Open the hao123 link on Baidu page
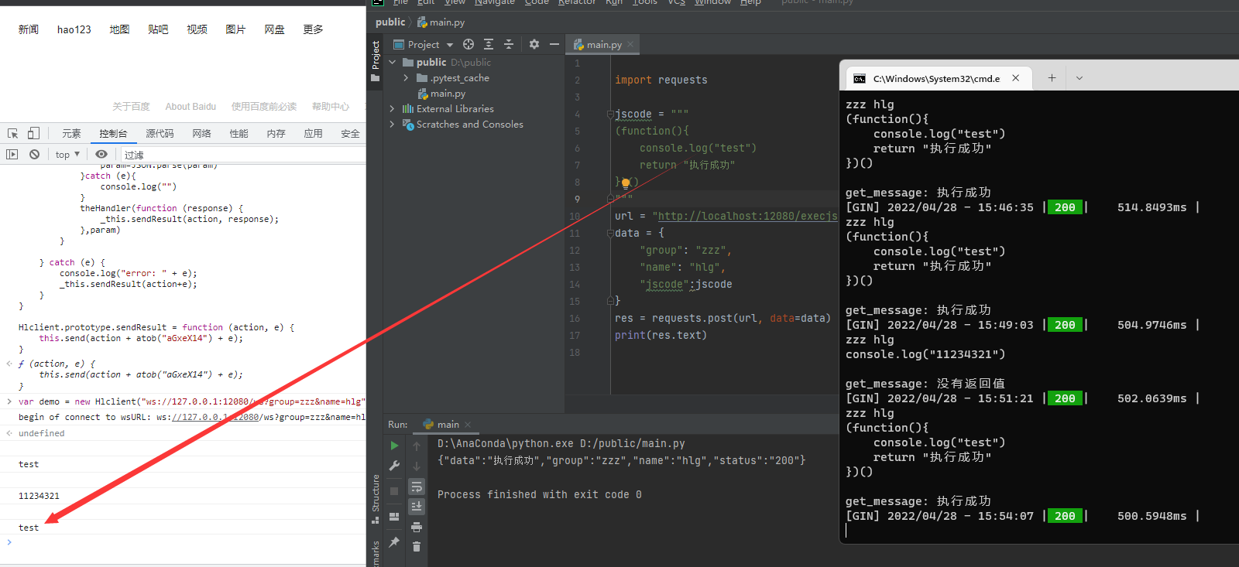 point(74,29)
